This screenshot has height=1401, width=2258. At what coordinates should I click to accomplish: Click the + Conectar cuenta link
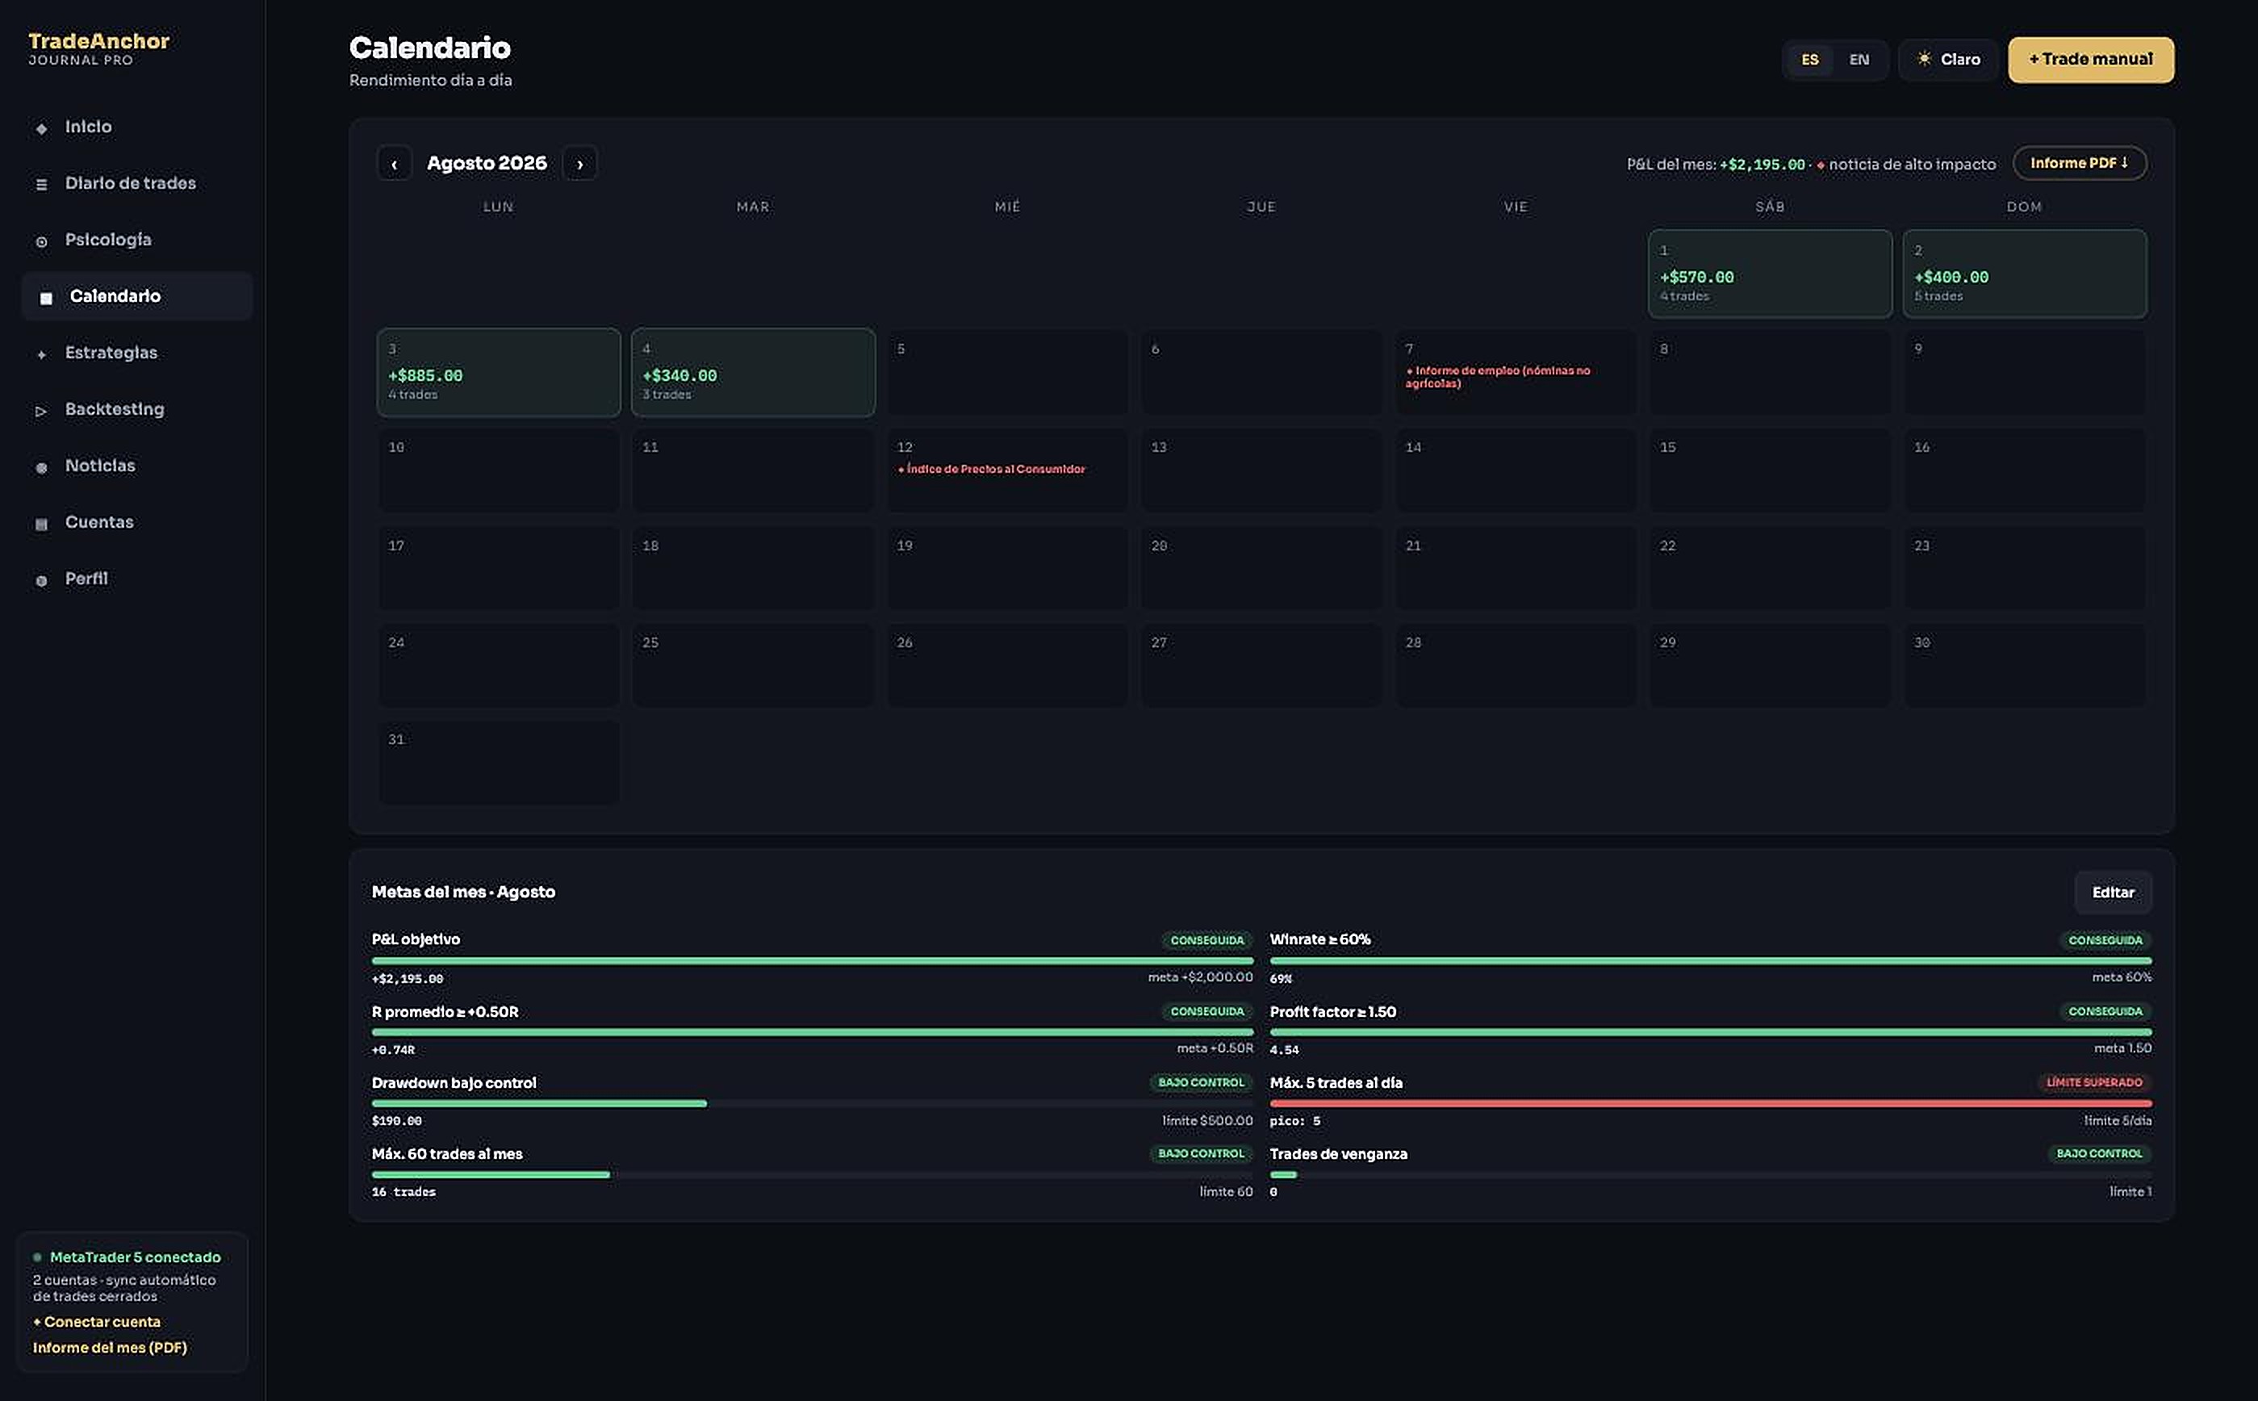[x=98, y=1321]
